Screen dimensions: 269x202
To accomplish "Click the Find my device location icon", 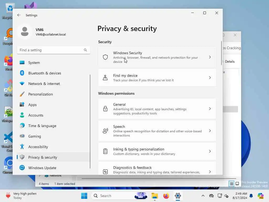I will [105, 78].
